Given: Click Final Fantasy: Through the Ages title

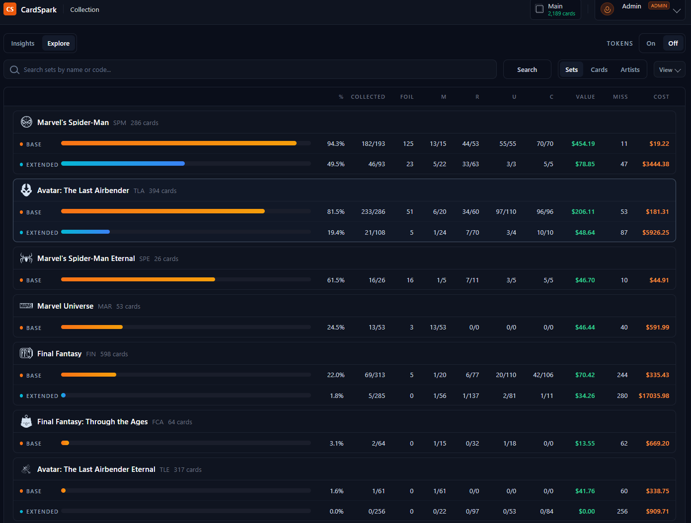Looking at the screenshot, I should click(92, 422).
